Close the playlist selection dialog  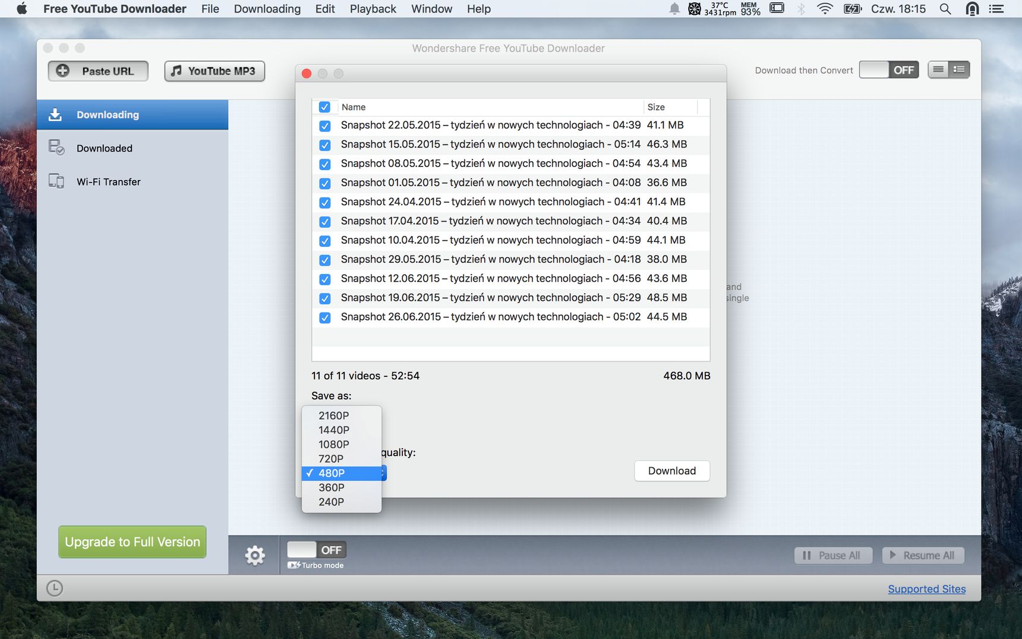pyautogui.click(x=307, y=73)
